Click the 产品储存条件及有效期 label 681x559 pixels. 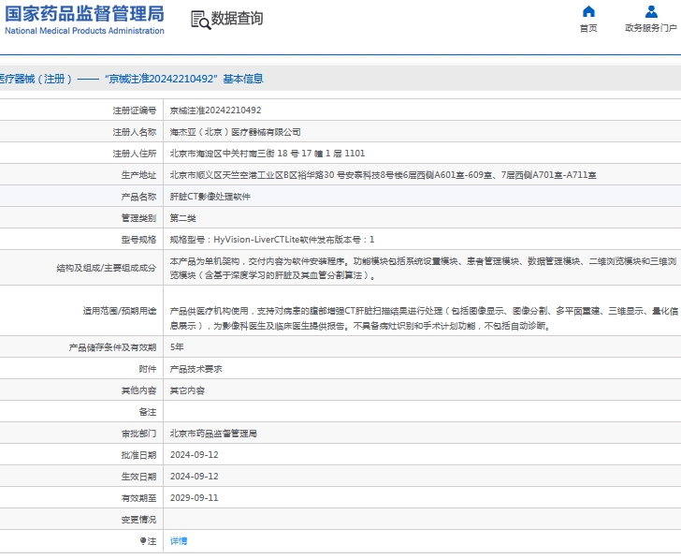pos(112,347)
